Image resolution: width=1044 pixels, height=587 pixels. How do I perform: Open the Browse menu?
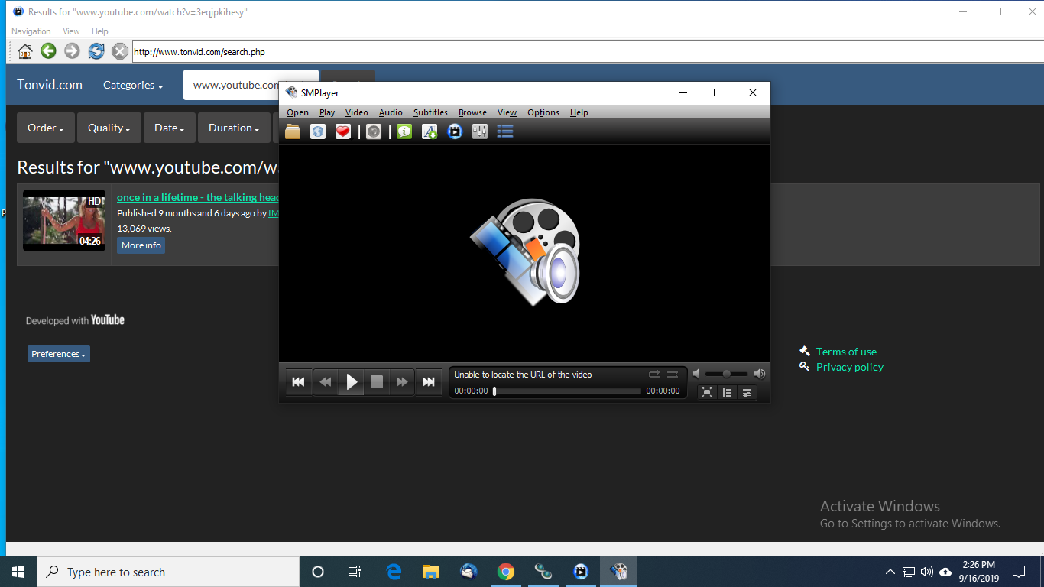(x=472, y=112)
